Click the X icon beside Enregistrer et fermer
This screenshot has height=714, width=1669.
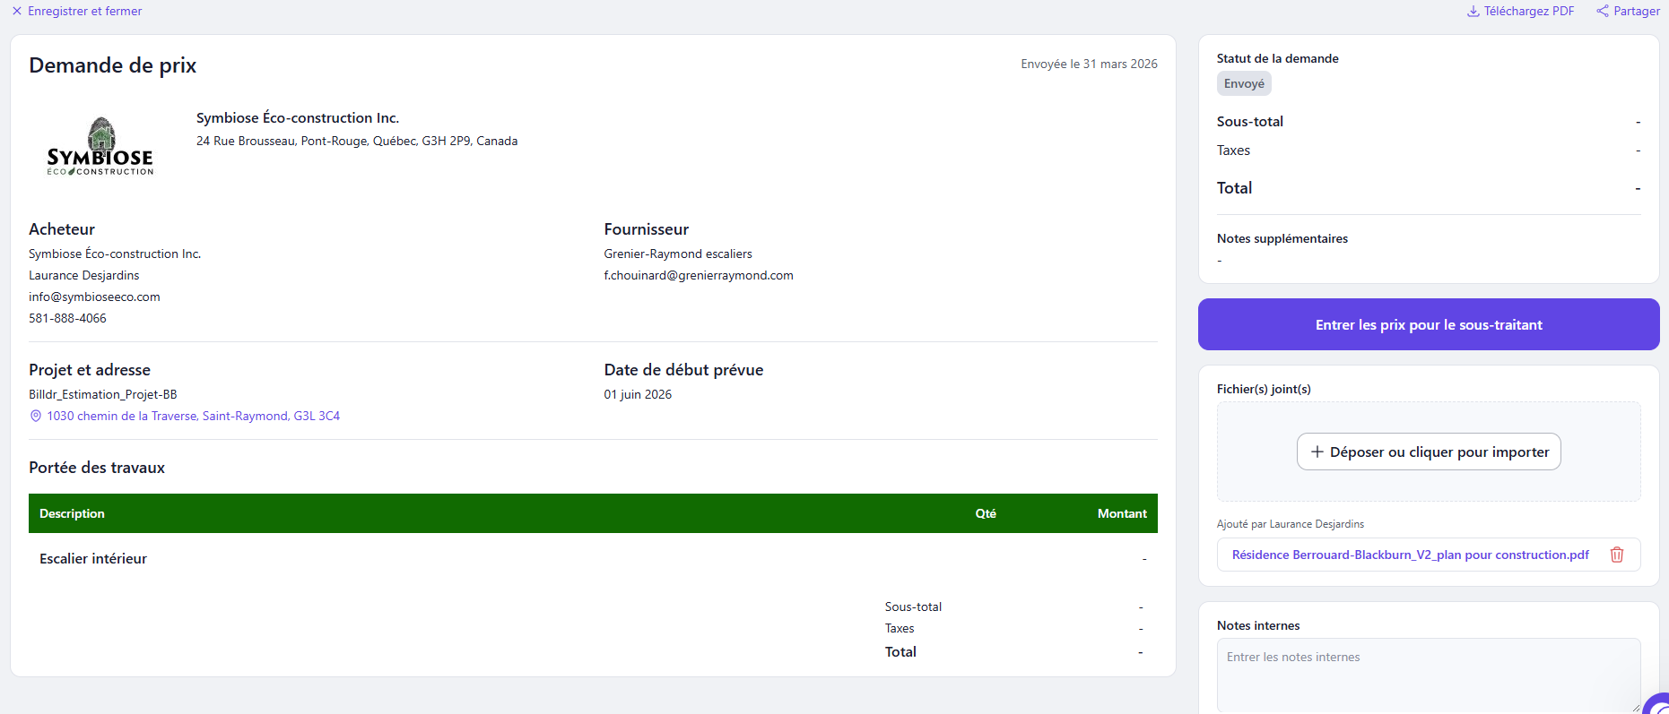pos(17,11)
